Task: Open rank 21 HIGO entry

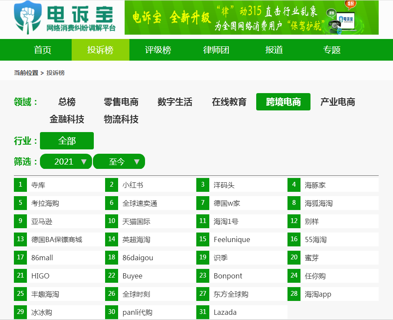Action: [59, 276]
